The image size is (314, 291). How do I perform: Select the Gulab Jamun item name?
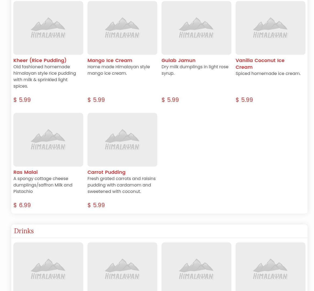[x=178, y=60]
